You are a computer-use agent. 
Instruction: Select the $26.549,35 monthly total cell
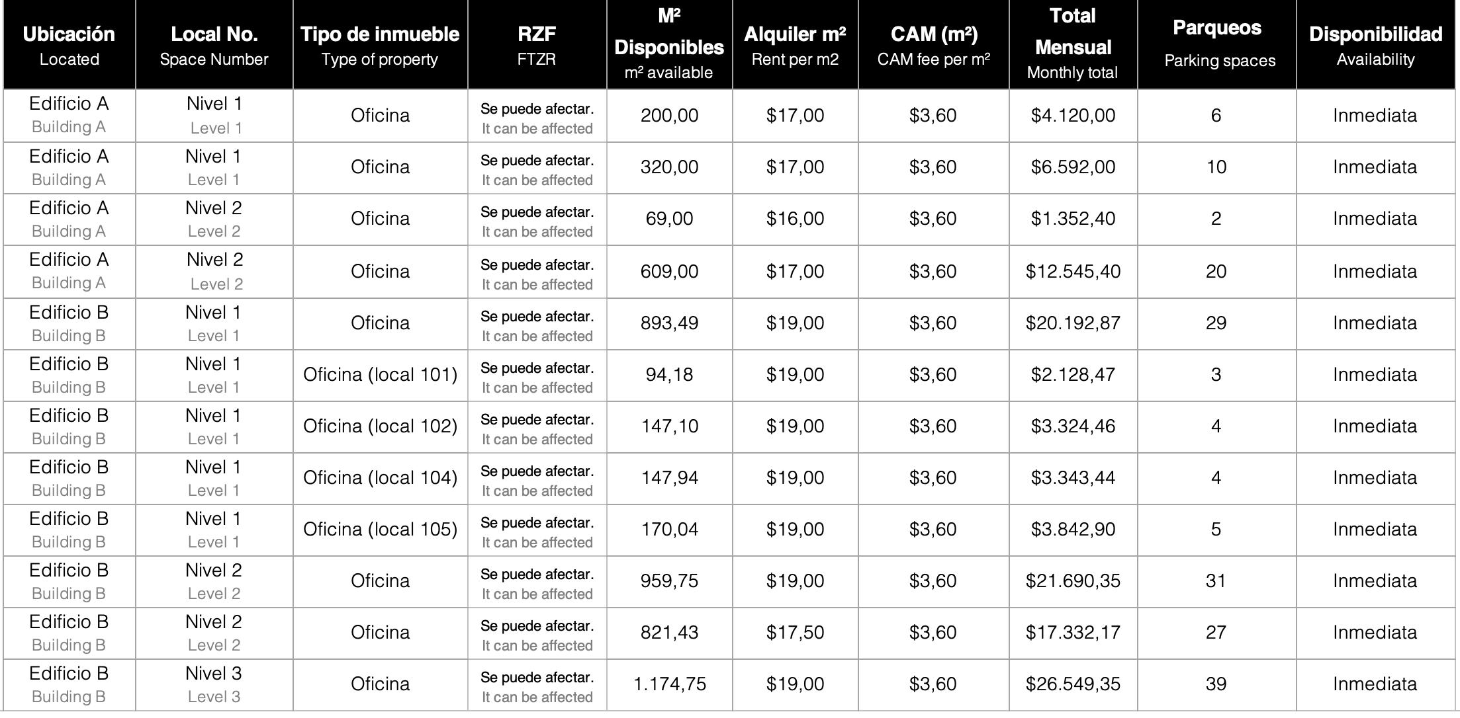click(1073, 684)
